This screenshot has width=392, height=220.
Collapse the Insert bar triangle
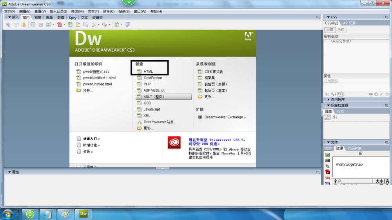tap(9, 17)
